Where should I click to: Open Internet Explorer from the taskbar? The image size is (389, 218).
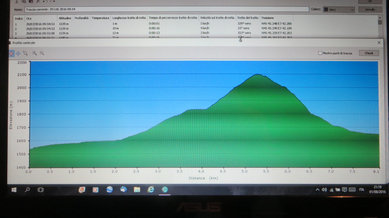click(x=151, y=189)
